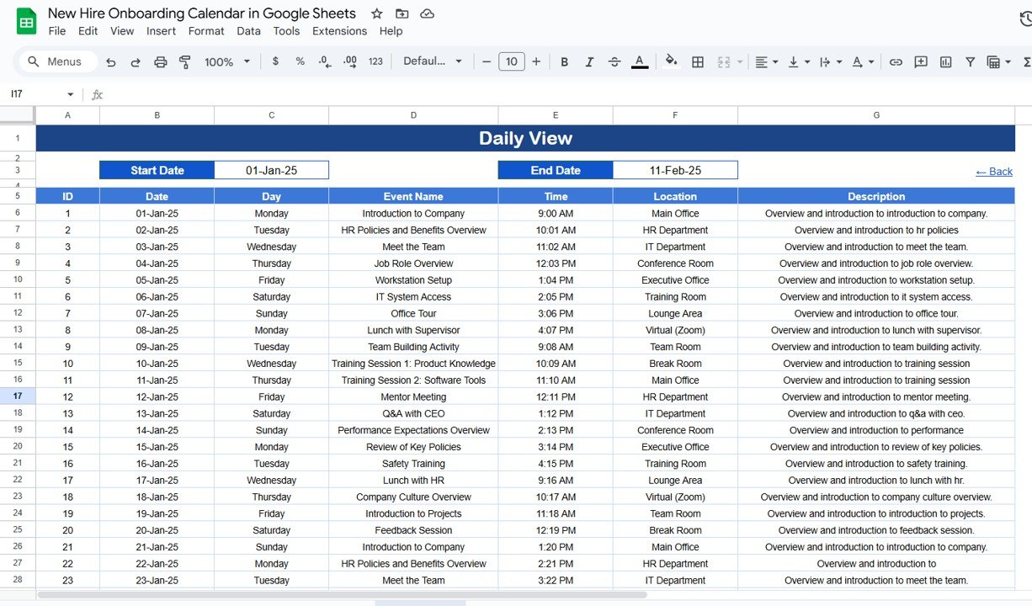Select column G header
Image resolution: width=1032 pixels, height=606 pixels.
[876, 115]
